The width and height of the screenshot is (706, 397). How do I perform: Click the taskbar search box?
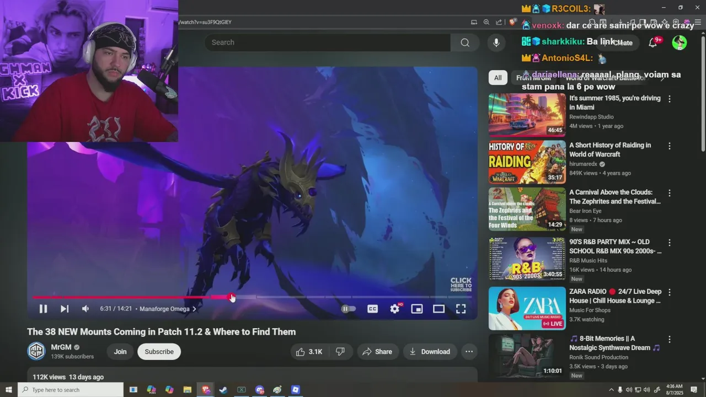[71, 390]
